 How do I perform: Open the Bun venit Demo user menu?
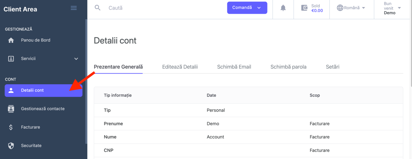point(392,8)
